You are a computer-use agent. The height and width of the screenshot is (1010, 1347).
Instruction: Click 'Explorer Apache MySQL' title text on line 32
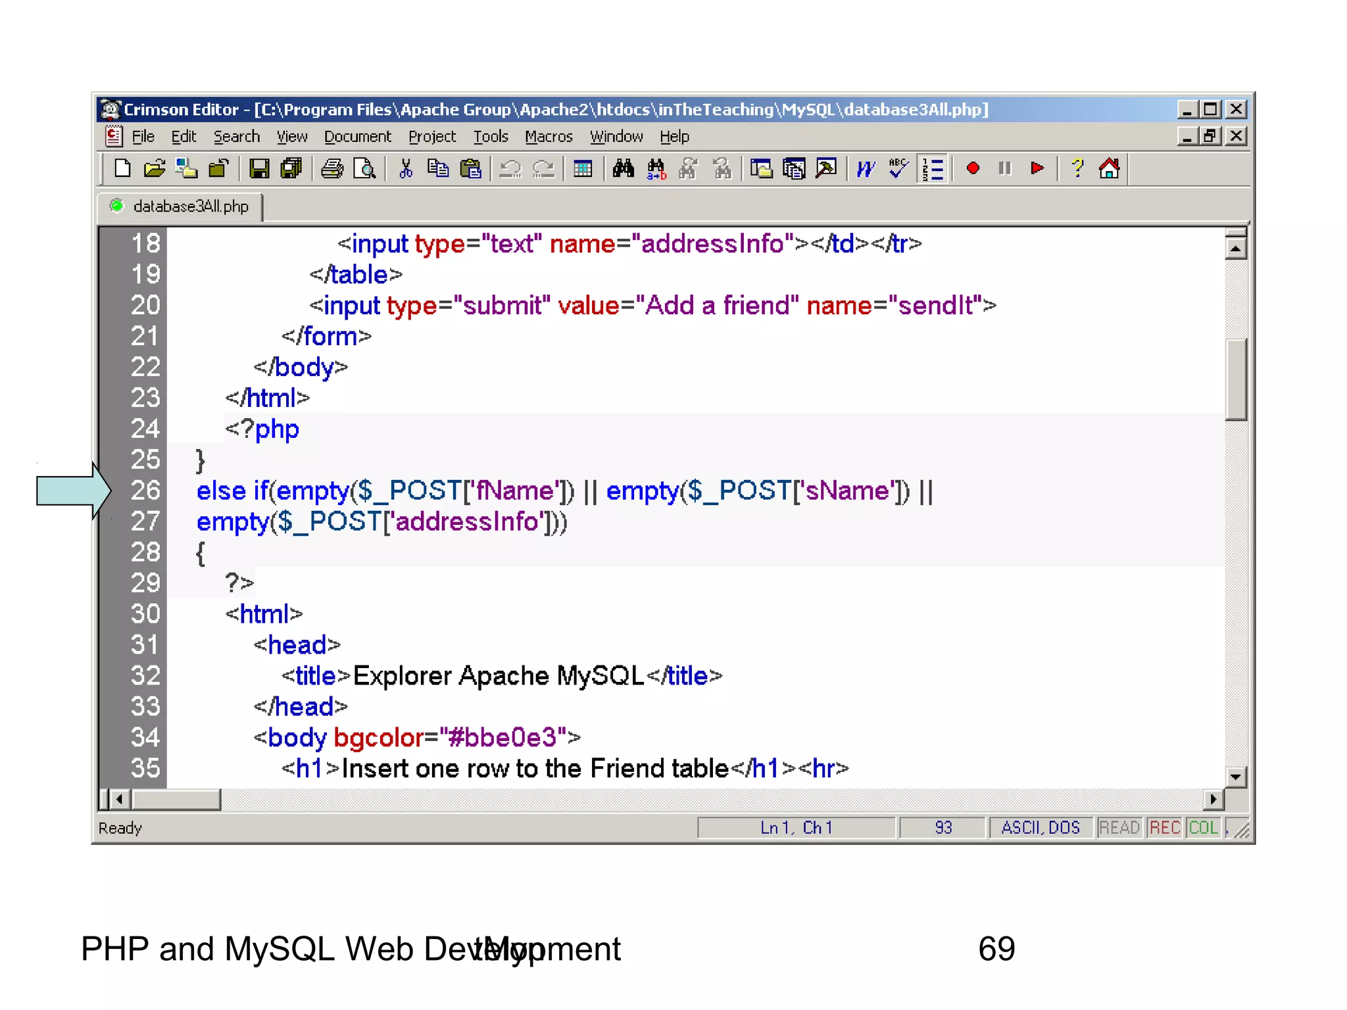499,676
